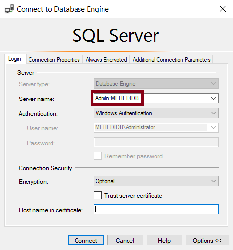The width and height of the screenshot is (233, 250).
Task: Collapse options with Options << button
Action: (207, 240)
